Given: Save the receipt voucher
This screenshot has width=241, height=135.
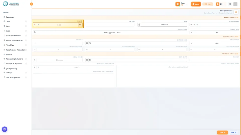Looking at the screenshot, I should pos(222,132).
